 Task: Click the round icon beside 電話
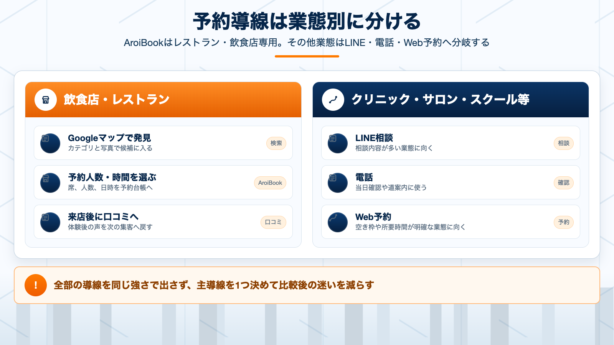(338, 182)
